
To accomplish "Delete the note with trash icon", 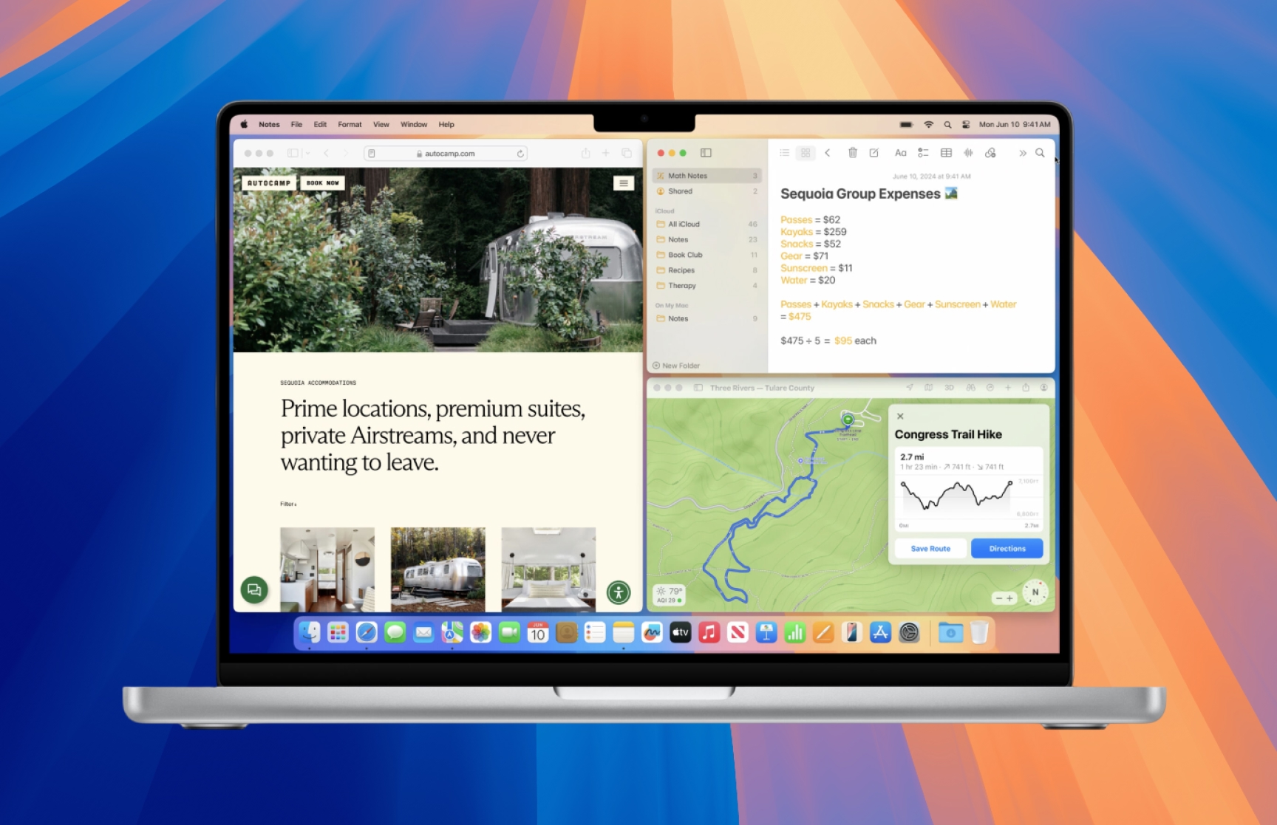I will [x=852, y=153].
